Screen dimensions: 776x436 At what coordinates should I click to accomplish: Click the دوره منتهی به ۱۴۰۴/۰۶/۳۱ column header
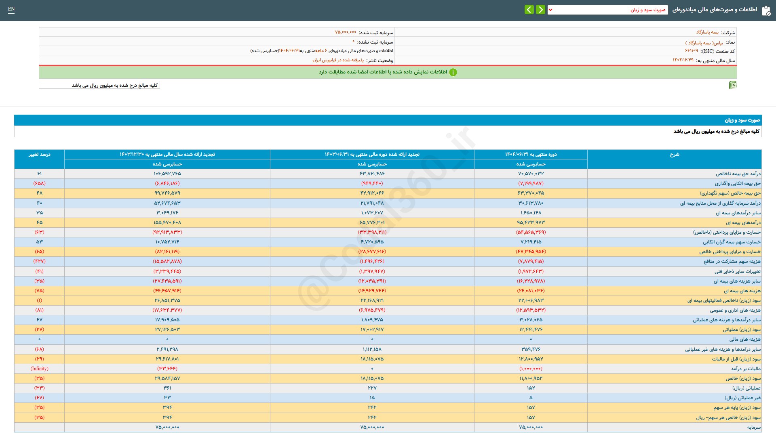530,155
